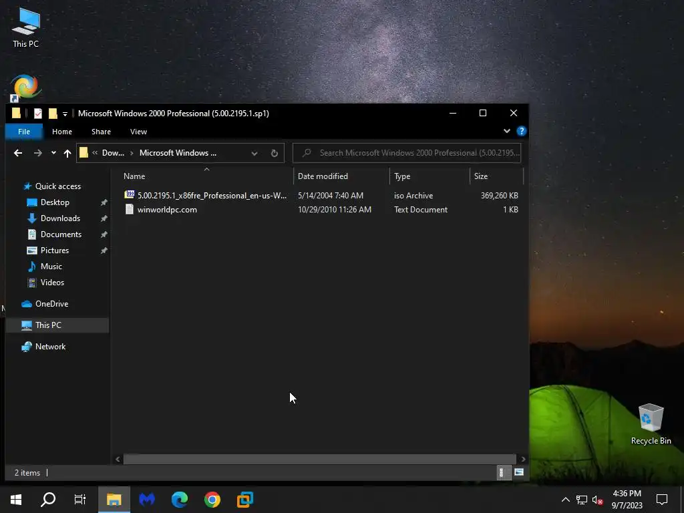Select the winworldpc.com file name
Viewport: 684px width, 513px height.
167,209
